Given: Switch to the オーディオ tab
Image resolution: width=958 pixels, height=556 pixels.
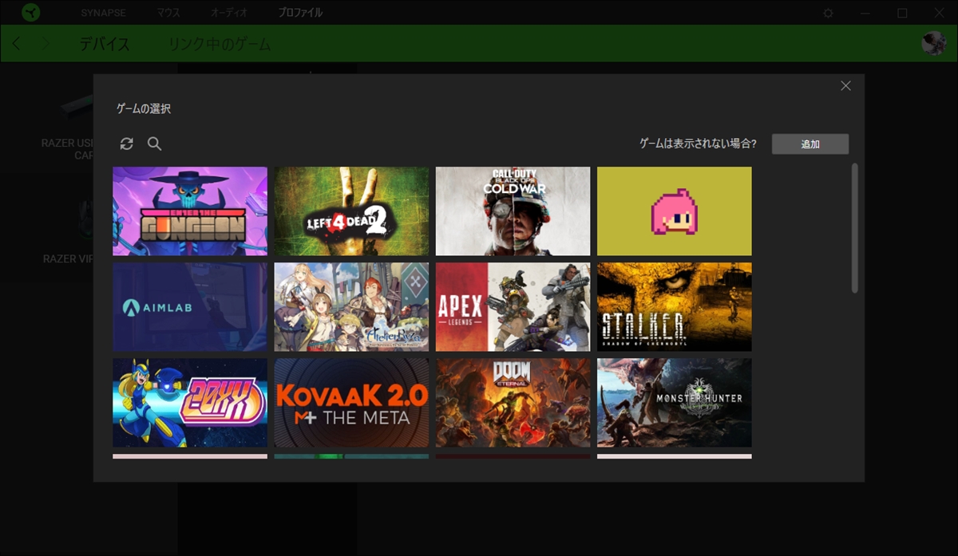Looking at the screenshot, I should 229,13.
